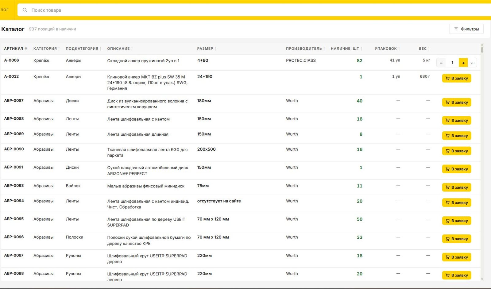This screenshot has height=289, width=491.
Task: Sort table by Описание column
Action: point(120,48)
